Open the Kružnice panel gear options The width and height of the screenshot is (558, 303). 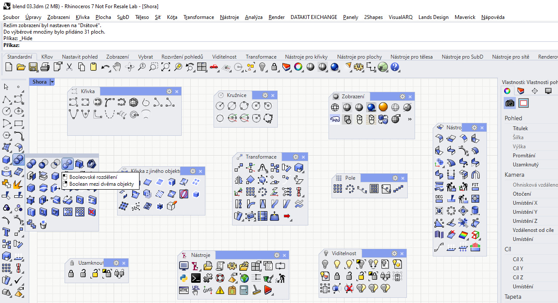tap(265, 95)
